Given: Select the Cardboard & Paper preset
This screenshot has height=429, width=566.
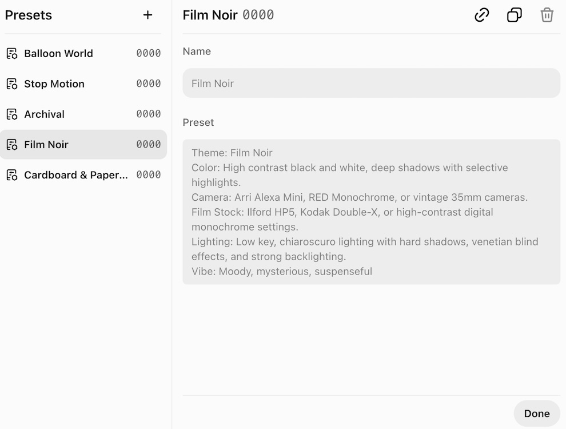Looking at the screenshot, I should (76, 175).
